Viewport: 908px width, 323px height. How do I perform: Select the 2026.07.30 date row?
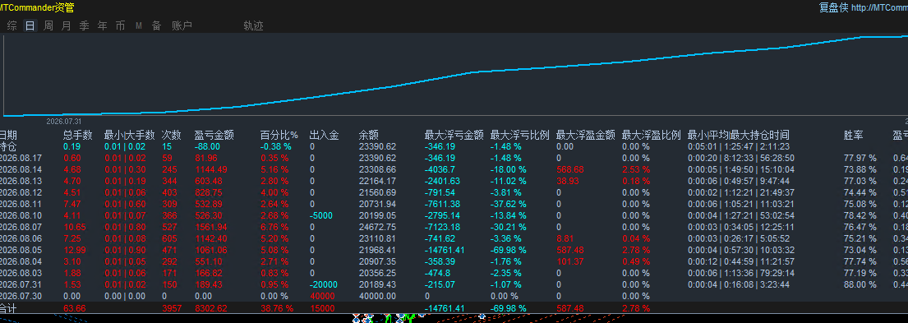[21, 296]
